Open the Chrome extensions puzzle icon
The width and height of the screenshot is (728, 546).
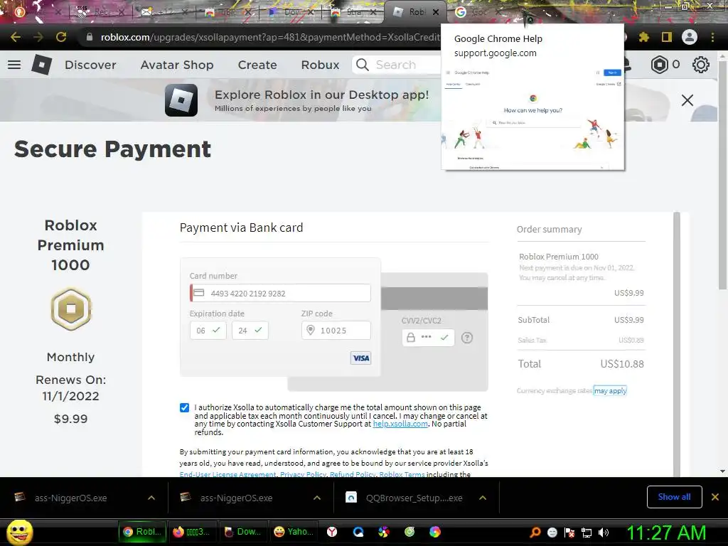644,37
